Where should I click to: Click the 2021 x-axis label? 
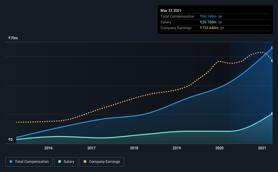tap(262, 148)
